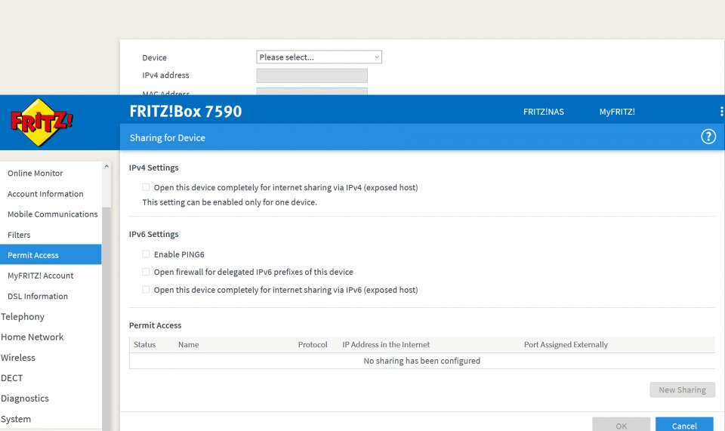Click IP Address in the Internet header

[x=386, y=345]
